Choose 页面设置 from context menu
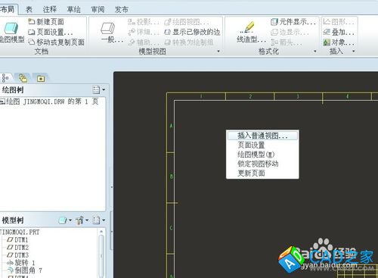378x278 pixels. pos(262,145)
